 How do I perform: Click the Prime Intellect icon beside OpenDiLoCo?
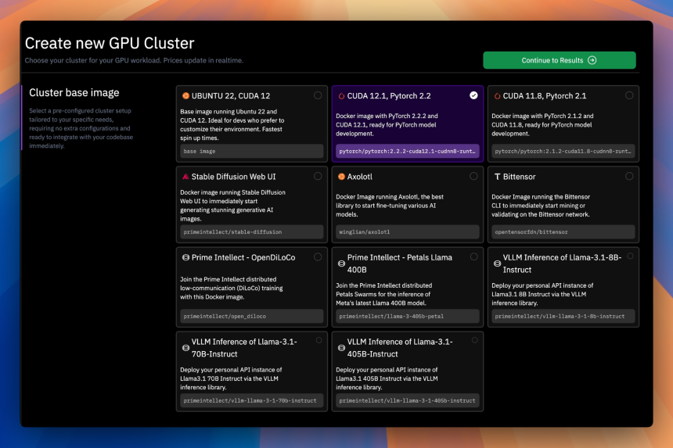(x=185, y=258)
